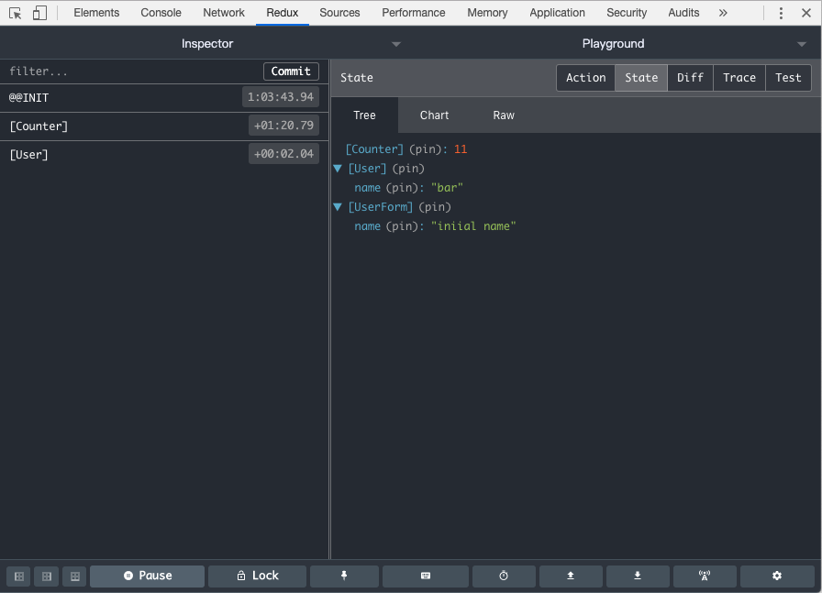Click the +01:20.79 timestamp
Image resolution: width=822 pixels, height=593 pixels.
[x=283, y=126]
